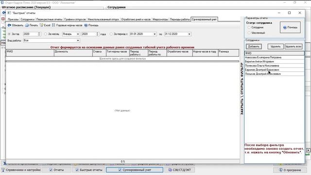Click the Отработано часов column header
Image resolution: width=311 pixels, height=175 pixels.
(x=179, y=53)
